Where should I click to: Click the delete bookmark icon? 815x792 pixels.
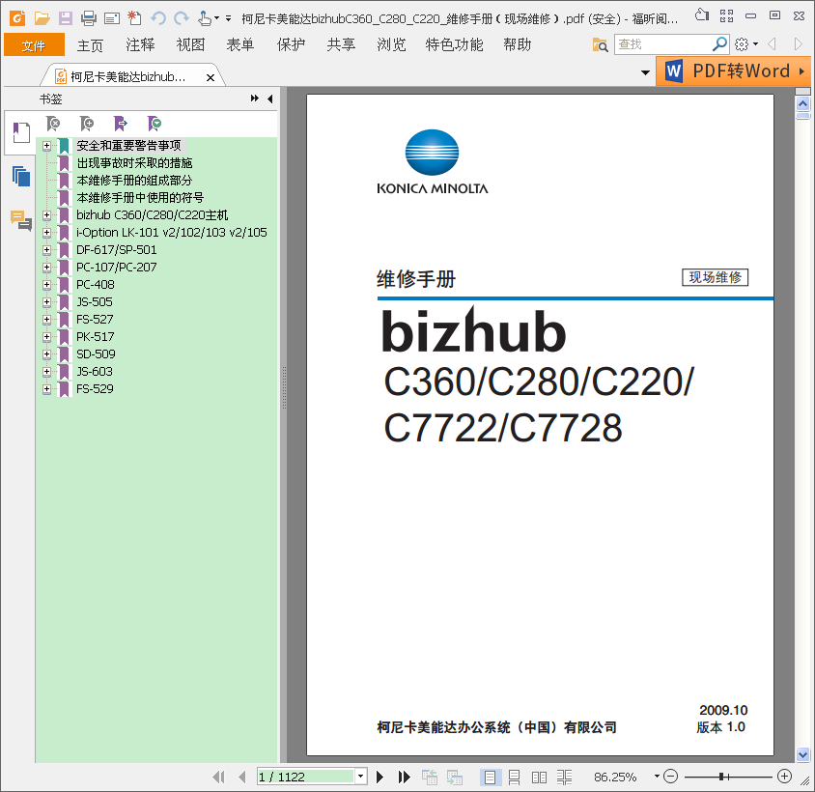(53, 124)
